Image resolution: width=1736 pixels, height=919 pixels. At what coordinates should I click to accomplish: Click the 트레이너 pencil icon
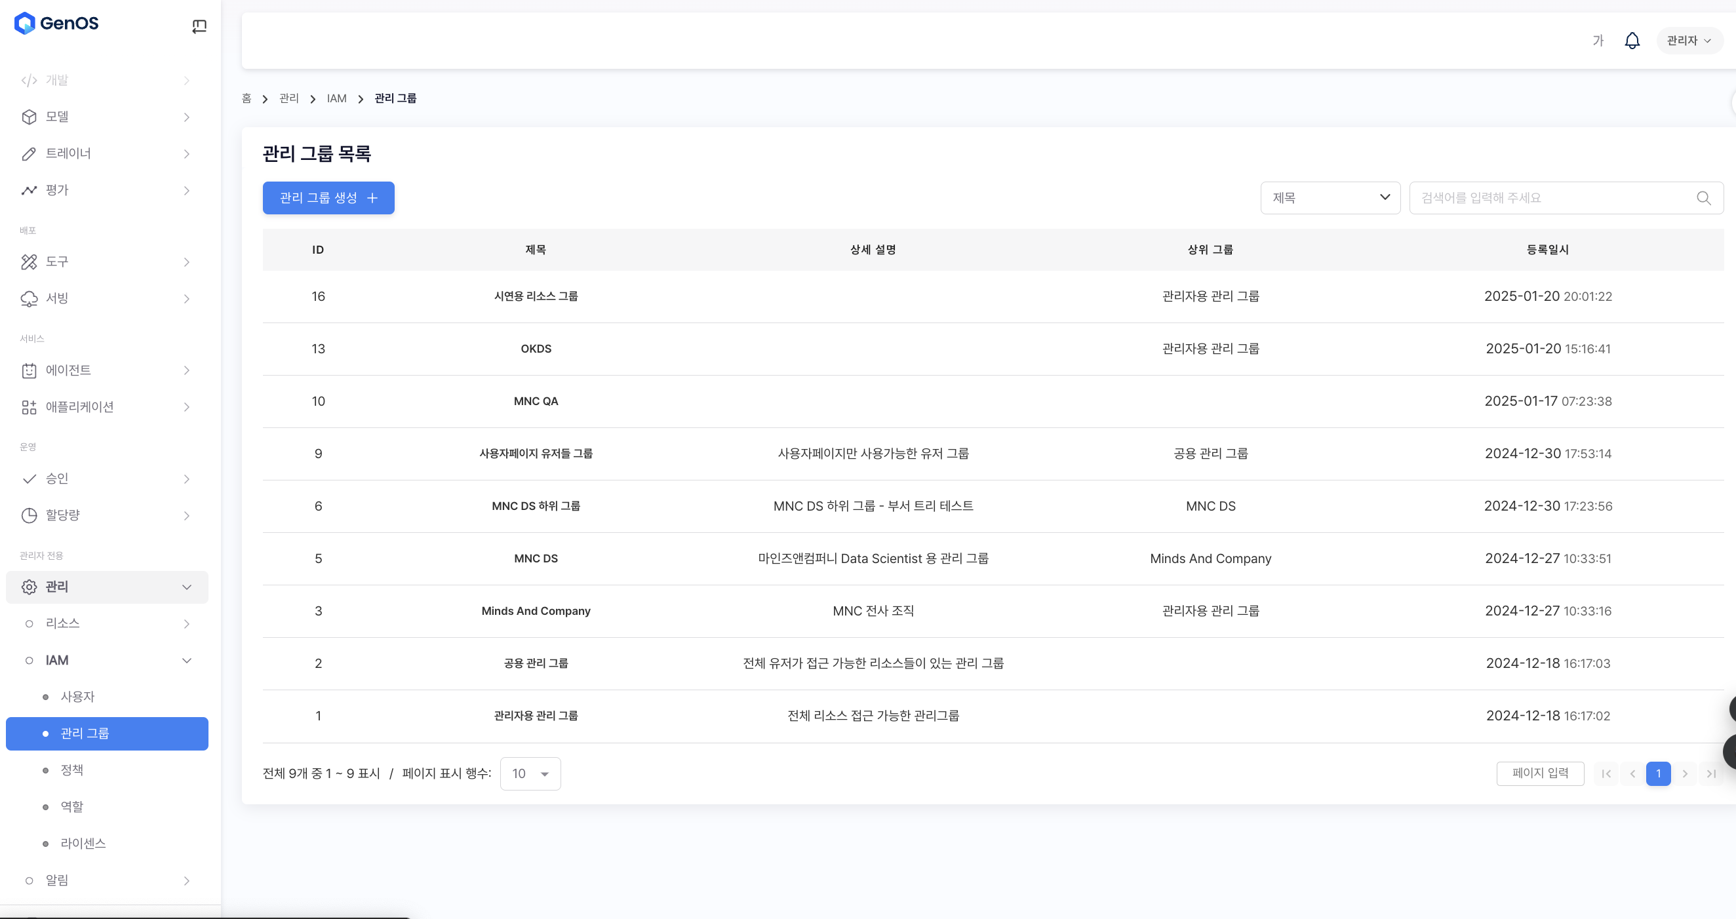pyautogui.click(x=29, y=153)
